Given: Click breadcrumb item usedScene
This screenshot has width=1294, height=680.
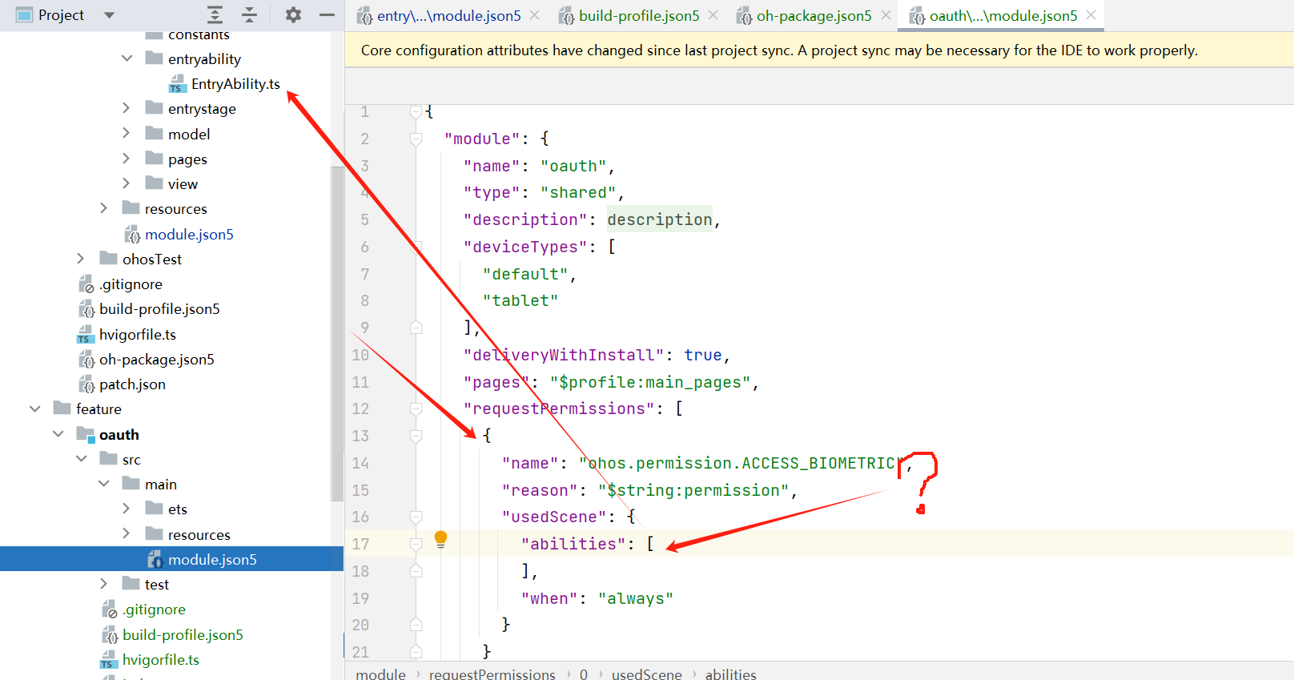Looking at the screenshot, I should click(x=646, y=674).
